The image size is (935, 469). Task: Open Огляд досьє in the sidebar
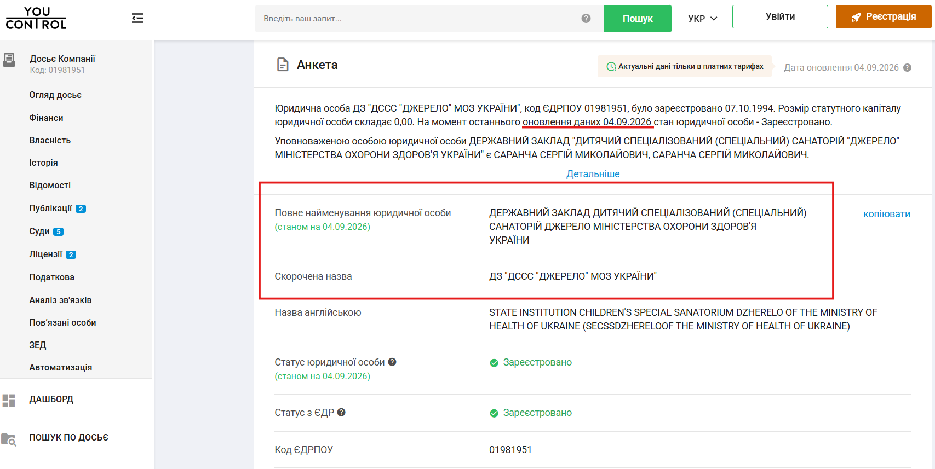[55, 95]
